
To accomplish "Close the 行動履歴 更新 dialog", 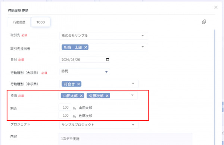I will coord(216,7).
